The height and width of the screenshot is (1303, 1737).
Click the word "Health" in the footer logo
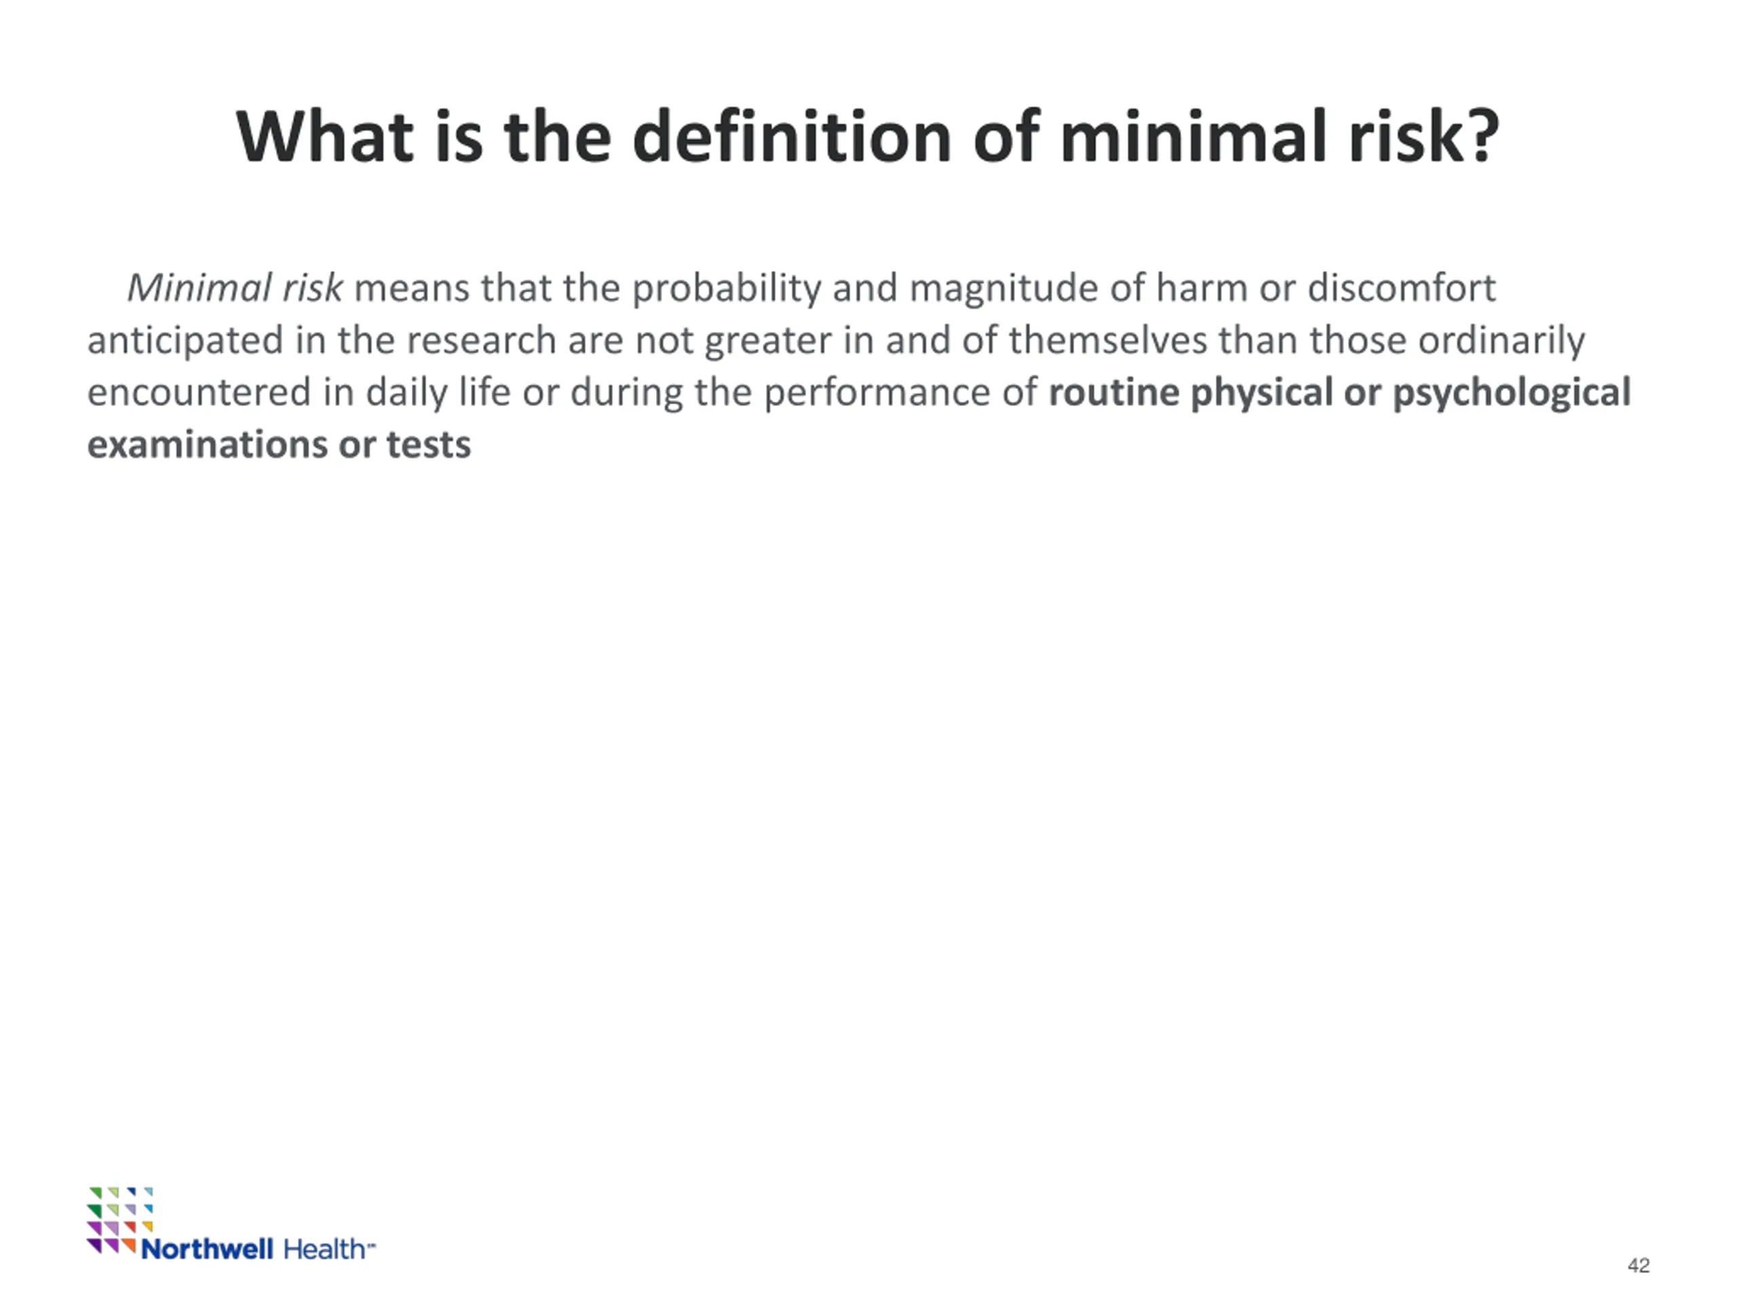tap(324, 1249)
